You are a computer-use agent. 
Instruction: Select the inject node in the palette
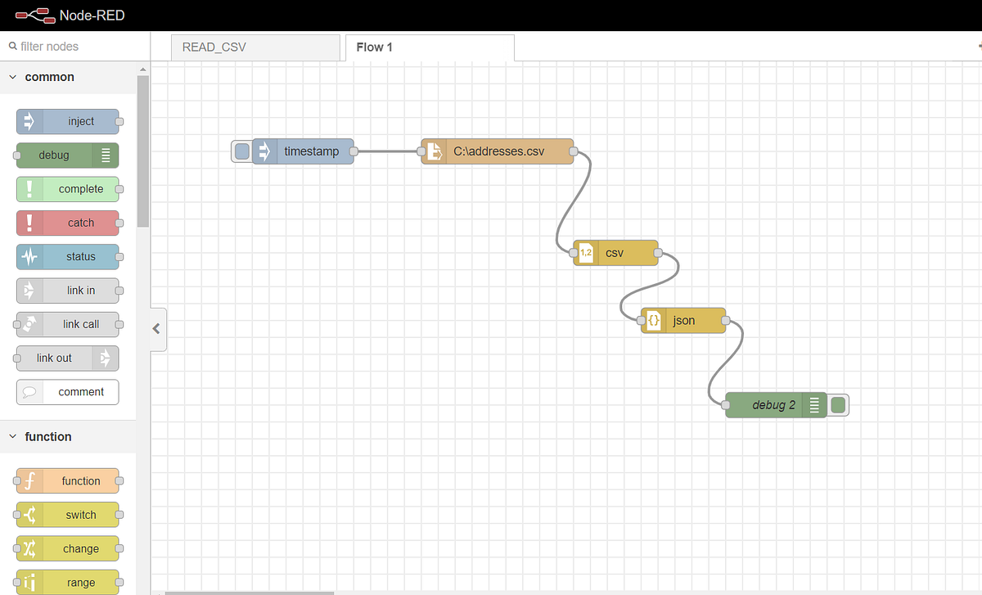click(69, 121)
